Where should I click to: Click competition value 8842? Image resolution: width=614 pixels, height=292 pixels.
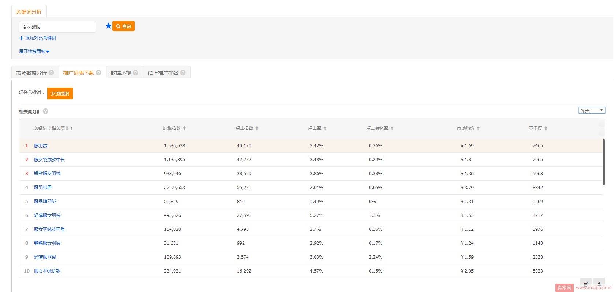[538, 188]
